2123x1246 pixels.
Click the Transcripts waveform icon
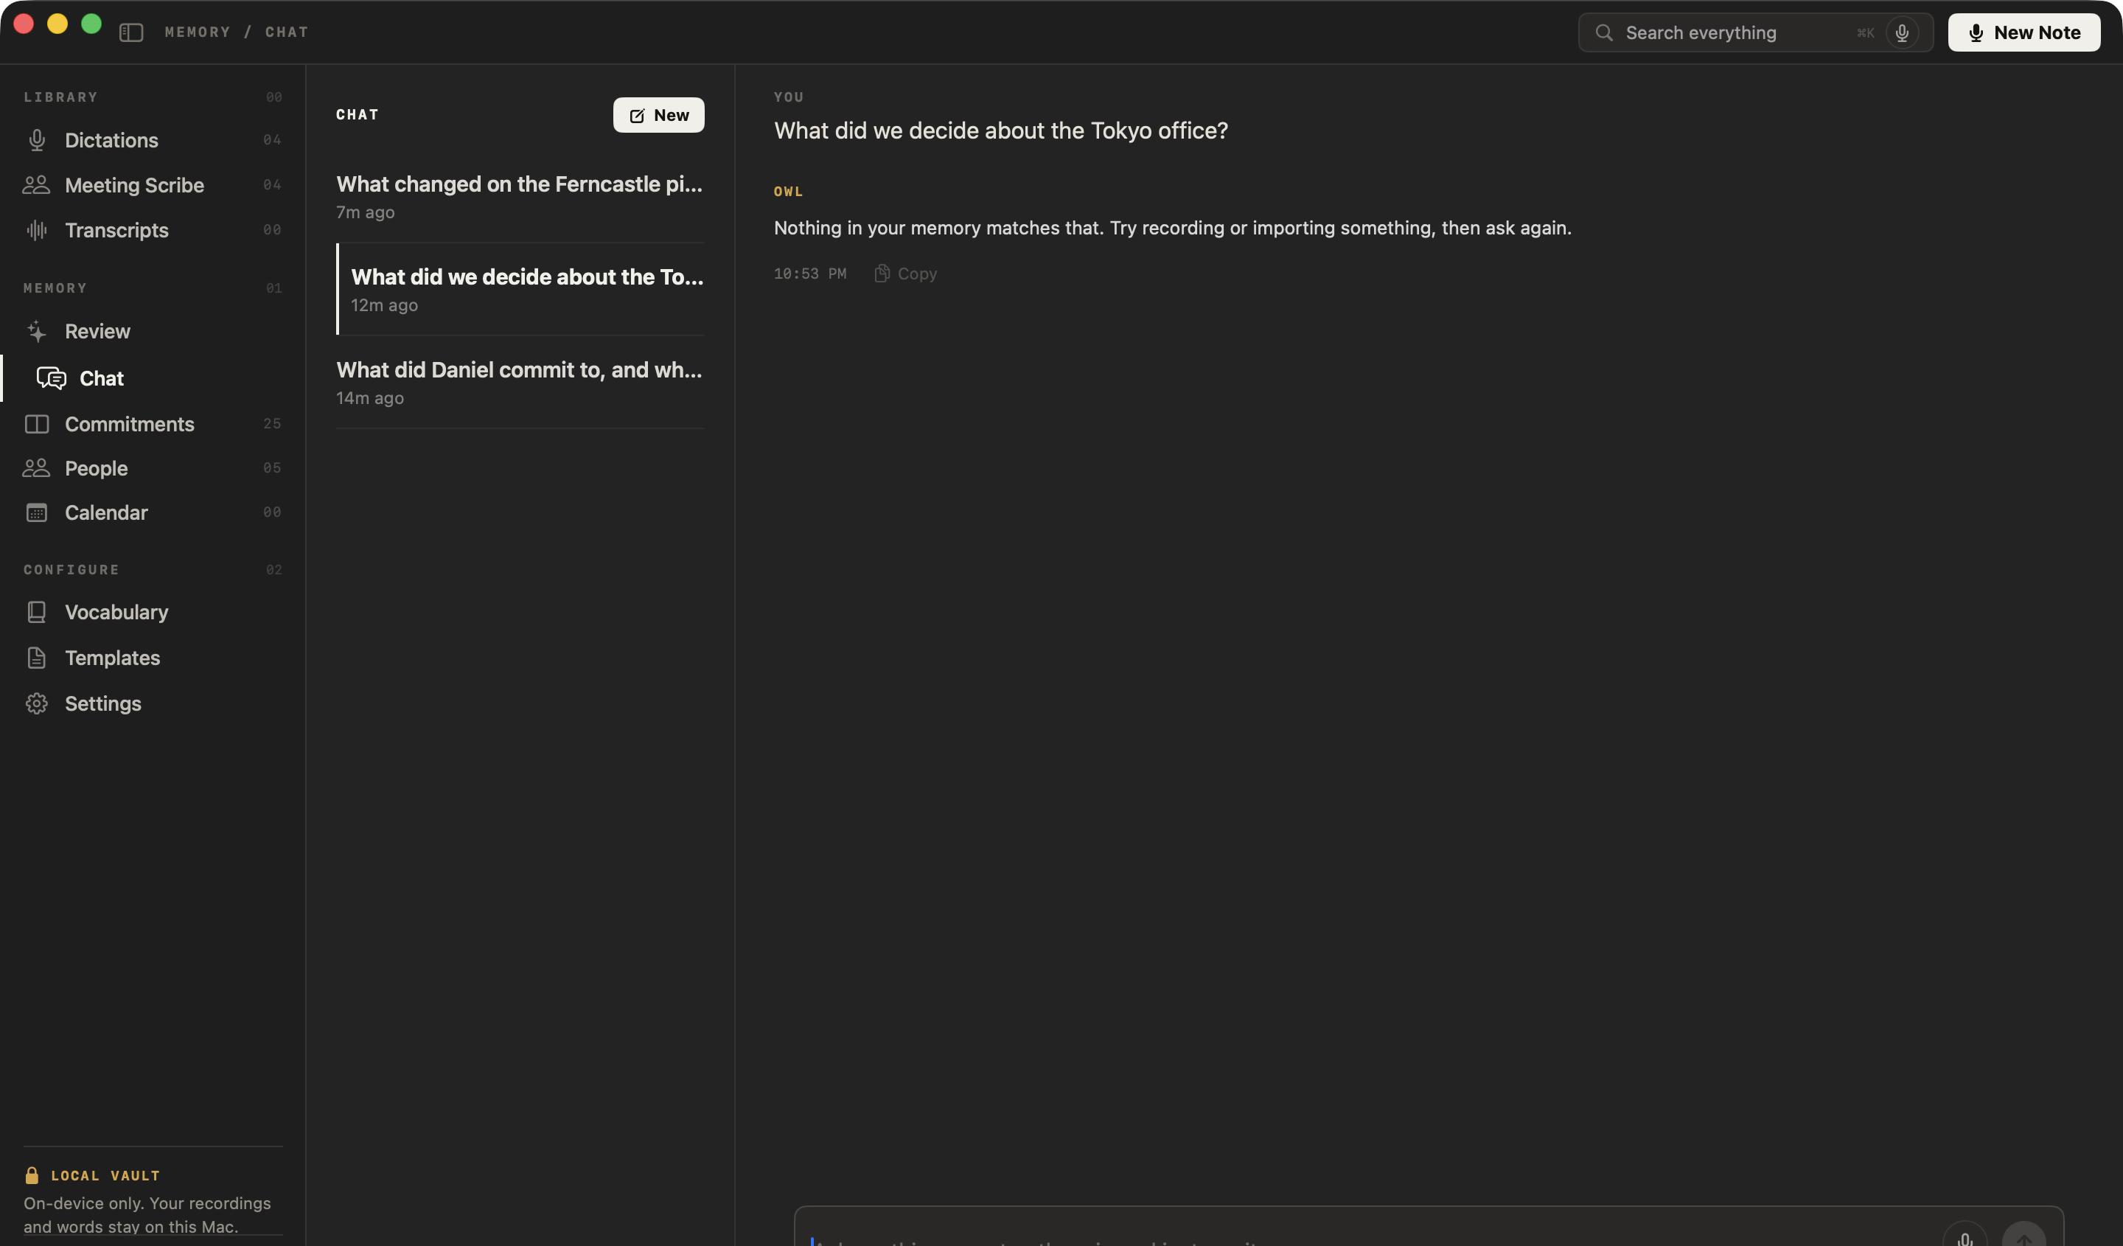click(37, 230)
